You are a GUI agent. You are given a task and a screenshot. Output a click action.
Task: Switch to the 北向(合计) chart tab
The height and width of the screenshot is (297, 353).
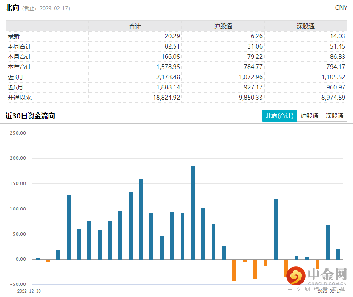click(x=279, y=116)
